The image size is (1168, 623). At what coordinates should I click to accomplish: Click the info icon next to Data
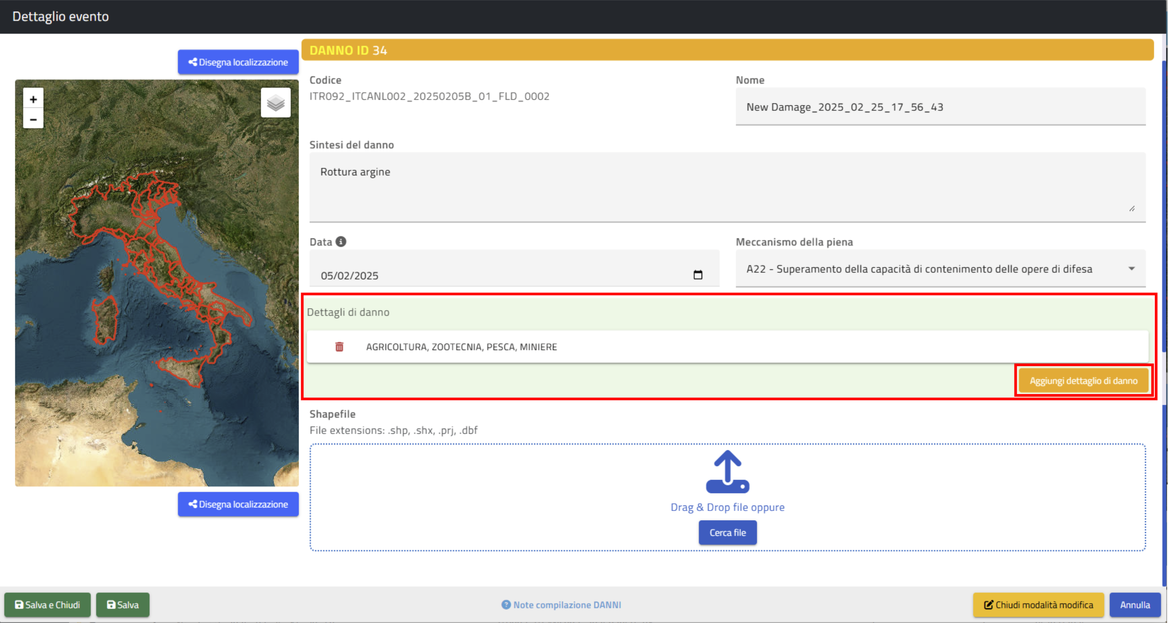[341, 242]
